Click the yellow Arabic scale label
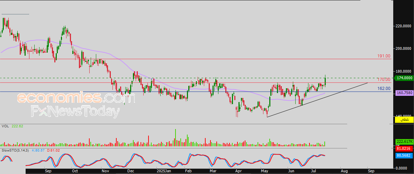 (404, 120)
